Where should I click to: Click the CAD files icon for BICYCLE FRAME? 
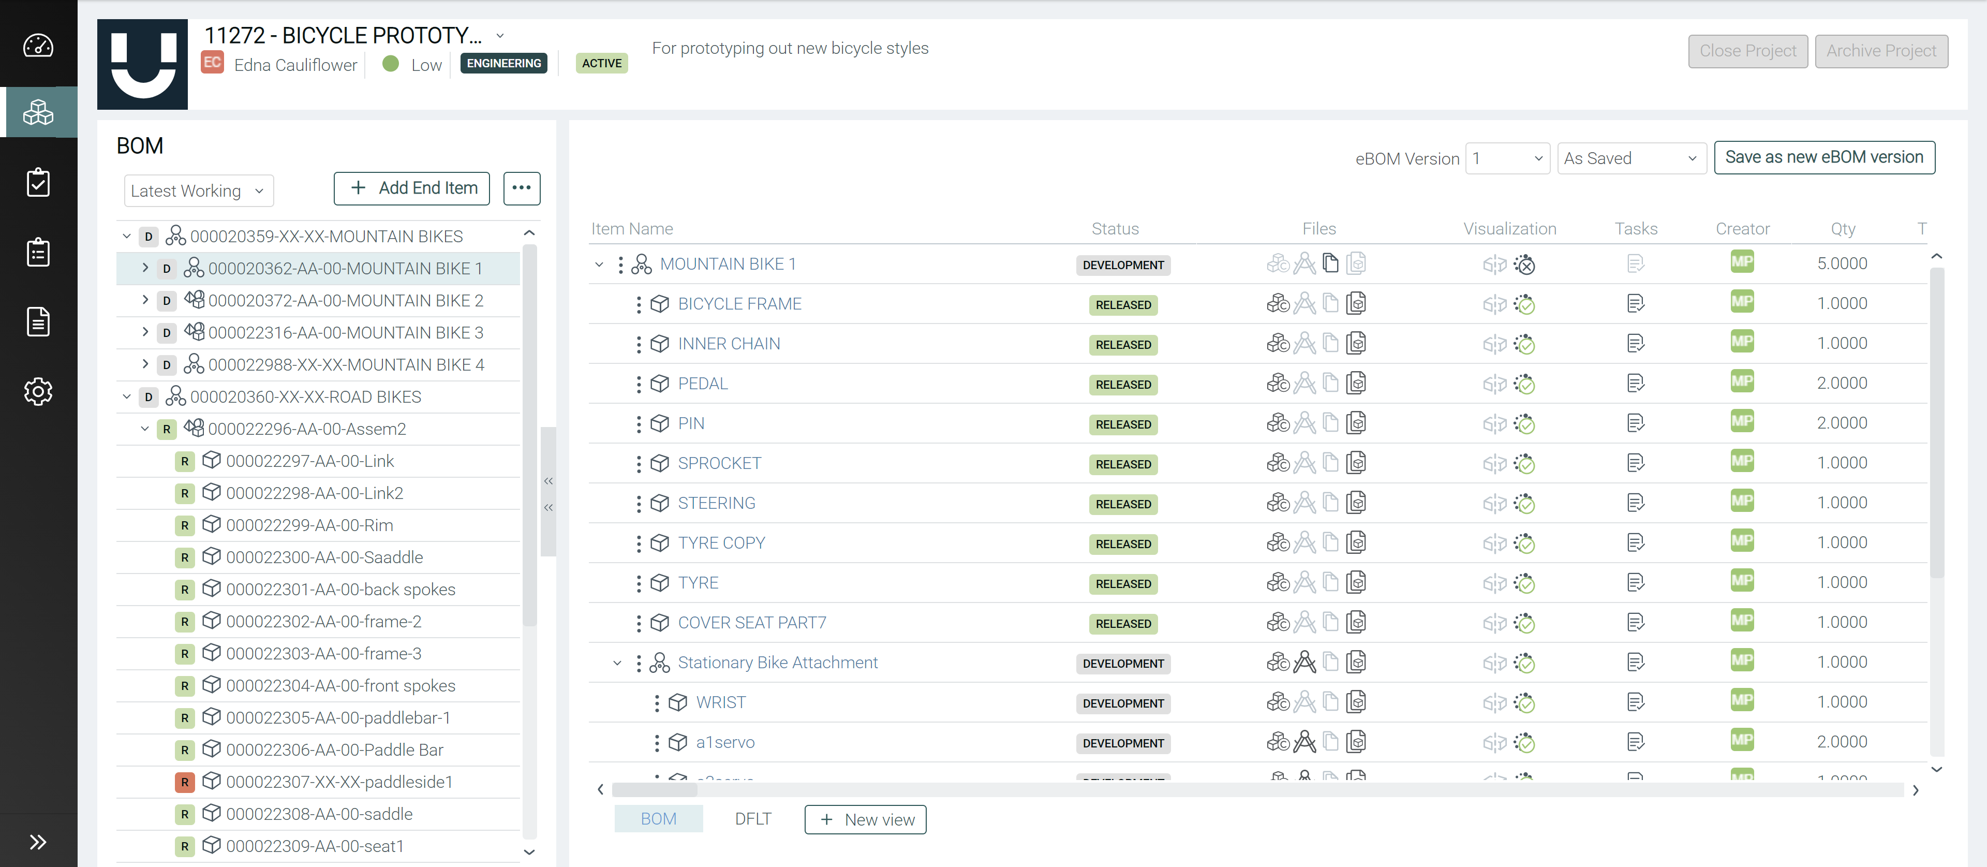(x=1278, y=304)
